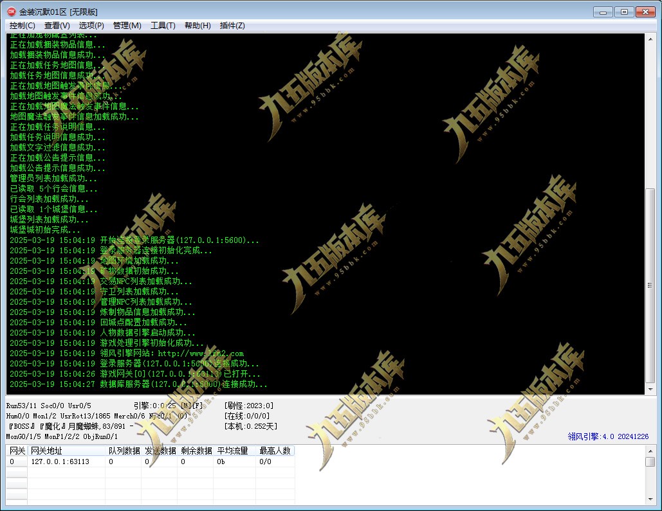Click the 队列数据 column header

click(x=124, y=451)
